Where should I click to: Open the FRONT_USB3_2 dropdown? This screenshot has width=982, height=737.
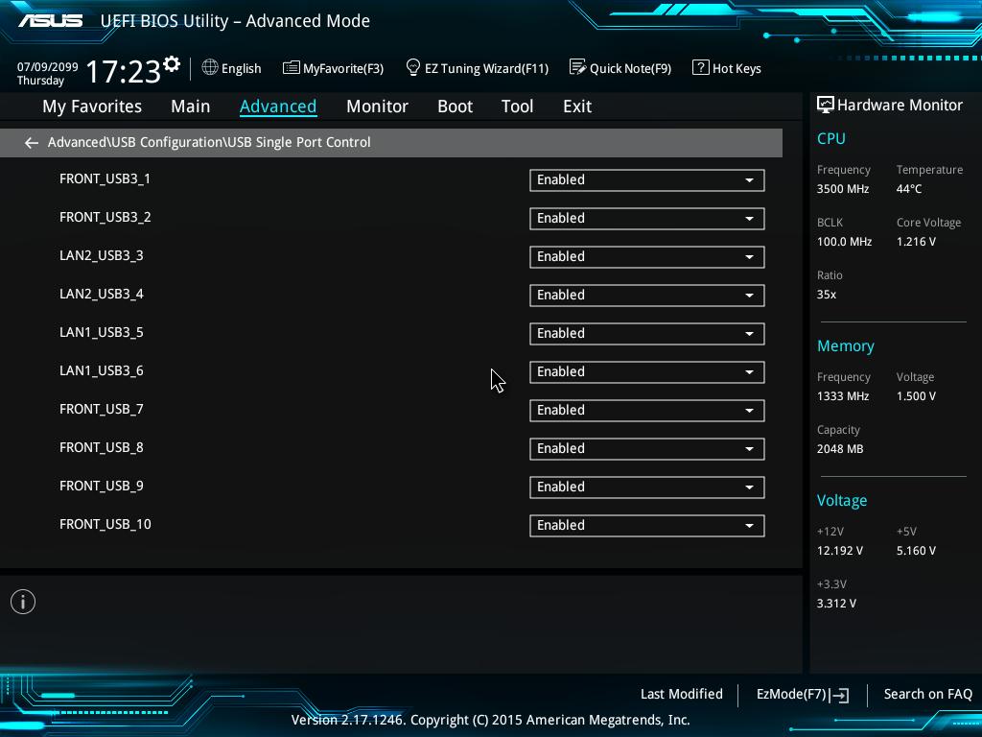[647, 219]
